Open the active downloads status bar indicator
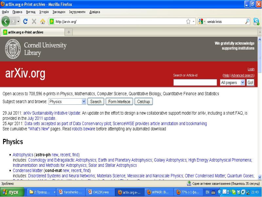The image size is (262, 197). tap(189, 184)
